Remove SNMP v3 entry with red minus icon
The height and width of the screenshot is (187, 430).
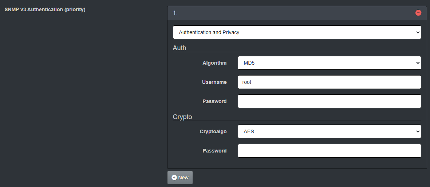tap(418, 13)
